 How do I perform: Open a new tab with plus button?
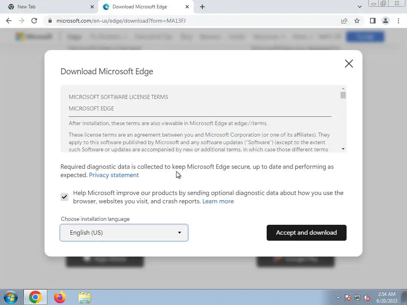pyautogui.click(x=202, y=7)
